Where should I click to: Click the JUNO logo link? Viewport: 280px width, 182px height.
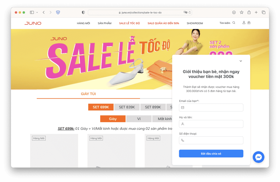pyautogui.click(x=33, y=23)
